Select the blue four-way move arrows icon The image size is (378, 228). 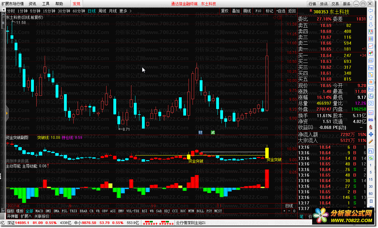point(371,134)
